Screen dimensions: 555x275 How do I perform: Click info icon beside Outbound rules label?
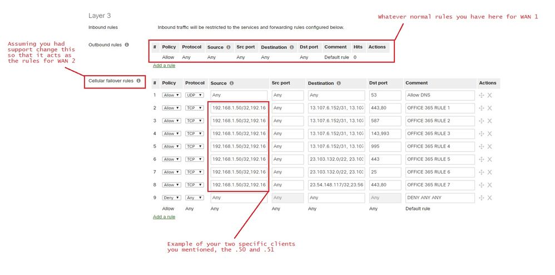127,45
